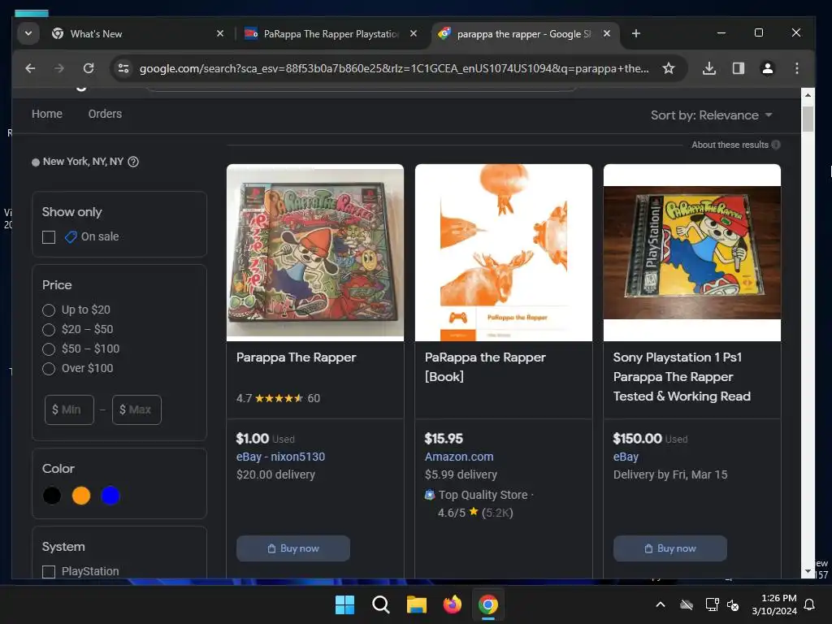
Task: Open the PaRappa the Rapper Book image
Action: (x=504, y=253)
